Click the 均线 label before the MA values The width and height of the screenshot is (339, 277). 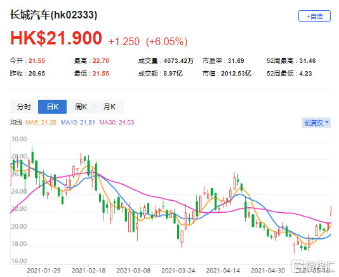(16, 123)
